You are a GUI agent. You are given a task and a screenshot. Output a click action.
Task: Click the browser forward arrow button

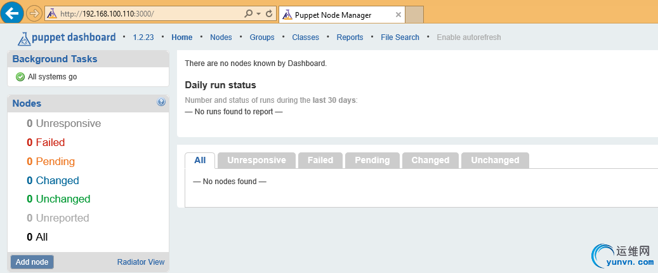point(34,13)
